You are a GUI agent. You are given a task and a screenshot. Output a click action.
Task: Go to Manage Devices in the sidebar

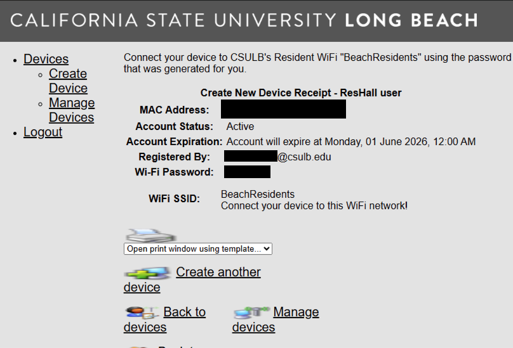click(x=72, y=110)
